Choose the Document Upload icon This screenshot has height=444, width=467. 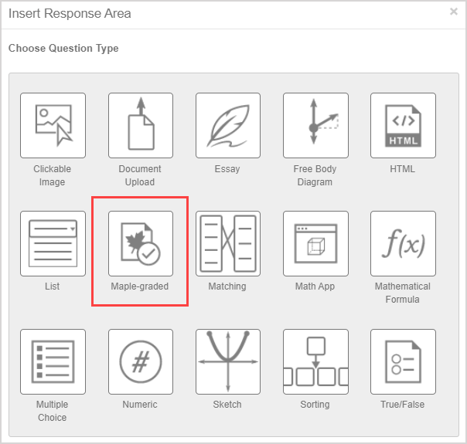140,125
